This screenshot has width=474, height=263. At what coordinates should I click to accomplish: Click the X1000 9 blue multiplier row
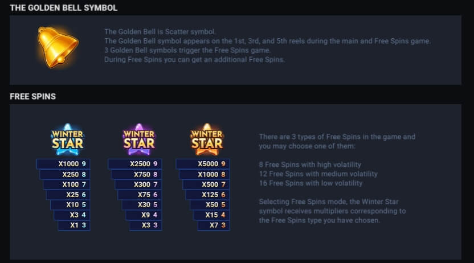pyautogui.click(x=63, y=163)
